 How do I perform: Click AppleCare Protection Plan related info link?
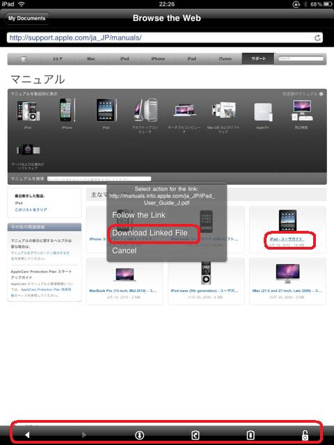46,289
